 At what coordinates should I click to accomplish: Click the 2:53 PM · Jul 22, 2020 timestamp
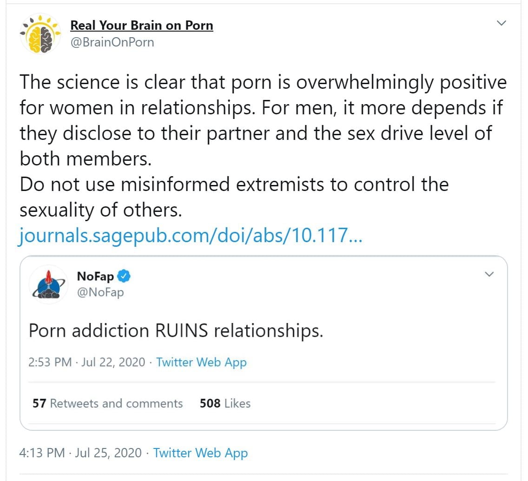coord(87,362)
